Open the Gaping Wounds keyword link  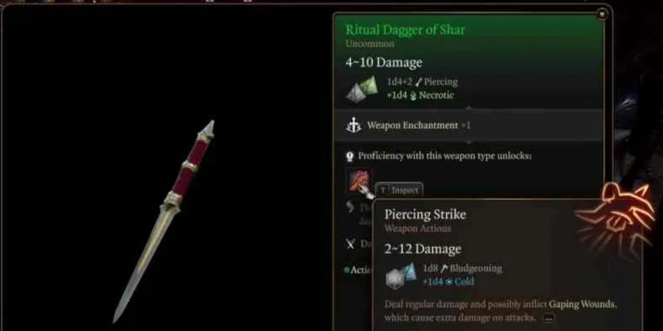(582, 304)
